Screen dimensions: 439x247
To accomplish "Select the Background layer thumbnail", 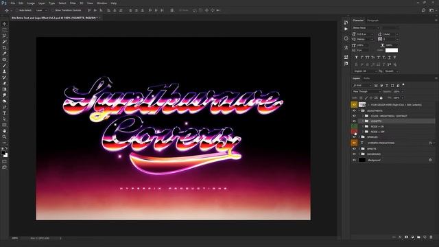I will (362, 160).
